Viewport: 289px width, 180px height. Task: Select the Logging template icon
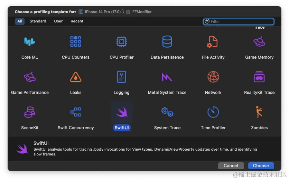[x=121, y=77]
